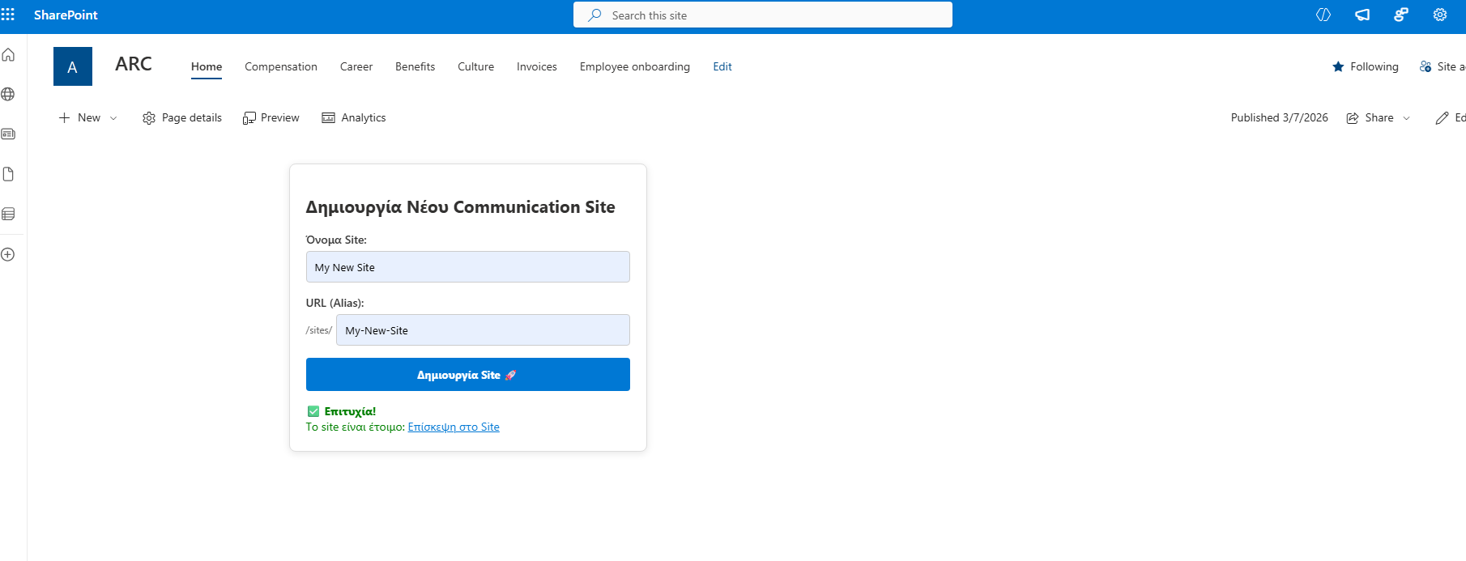Open the app launcher waffle icon
This screenshot has width=1466, height=561.
8,15
